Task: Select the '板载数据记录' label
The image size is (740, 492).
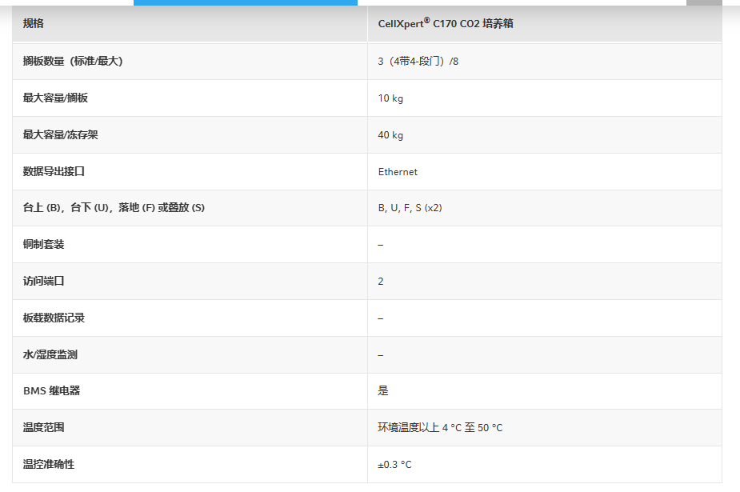Action: coord(54,318)
